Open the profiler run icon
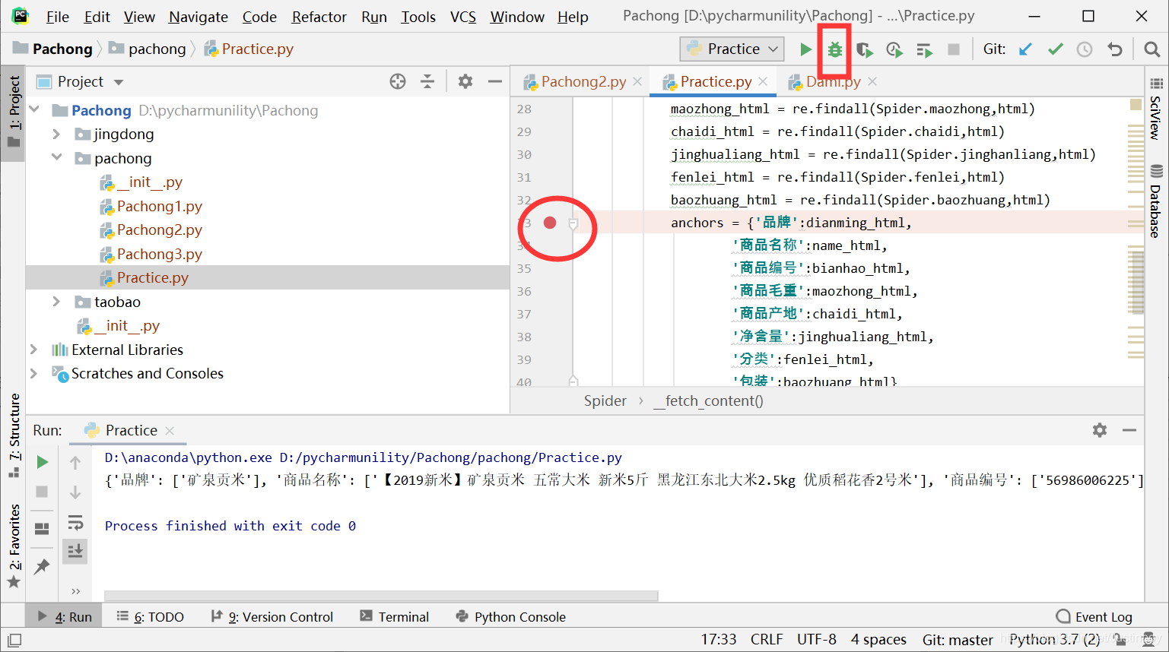This screenshot has height=652, width=1169. pyautogui.click(x=894, y=49)
